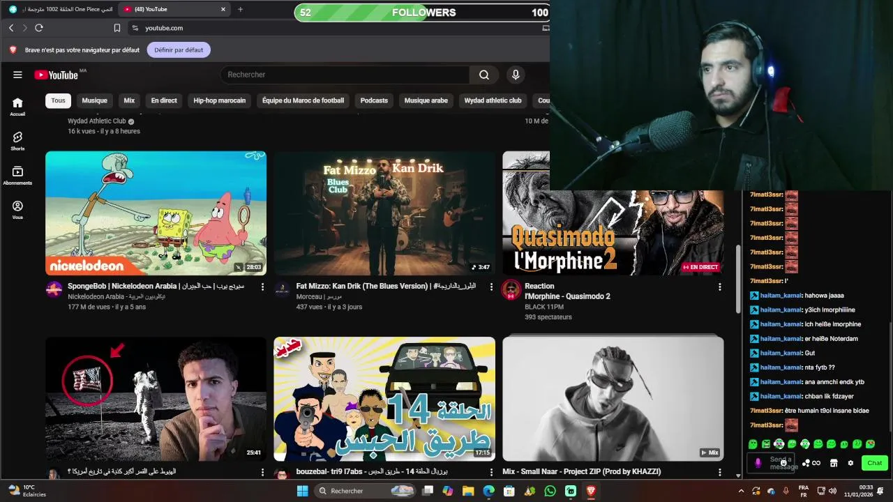Switch to the One Piece browser tab
The height and width of the screenshot is (502, 893).
[x=60, y=9]
